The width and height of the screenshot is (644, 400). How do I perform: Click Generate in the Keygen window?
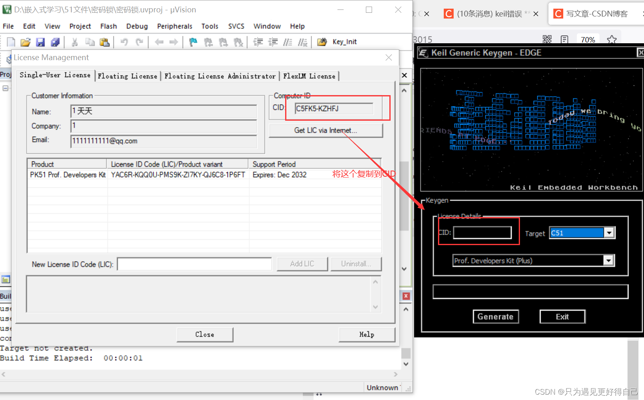click(496, 316)
